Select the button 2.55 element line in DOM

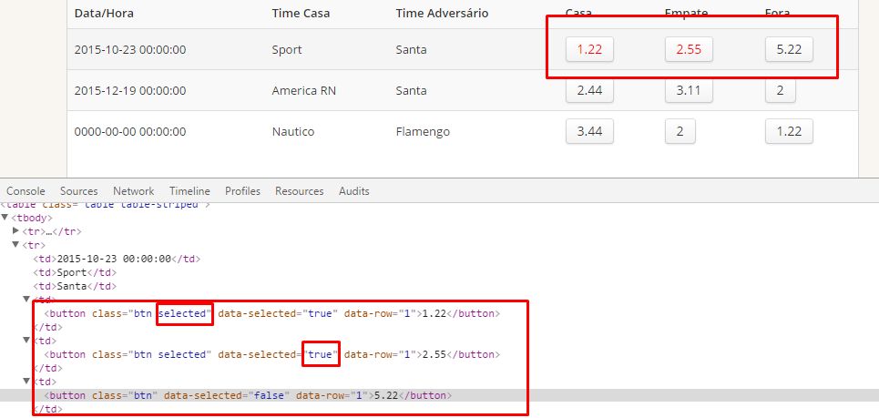coord(271,354)
